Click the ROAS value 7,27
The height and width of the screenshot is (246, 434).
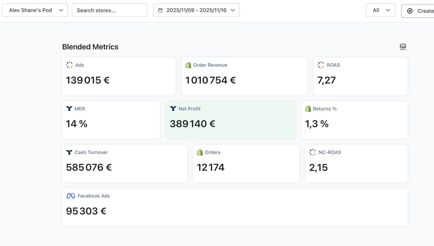pyautogui.click(x=327, y=80)
